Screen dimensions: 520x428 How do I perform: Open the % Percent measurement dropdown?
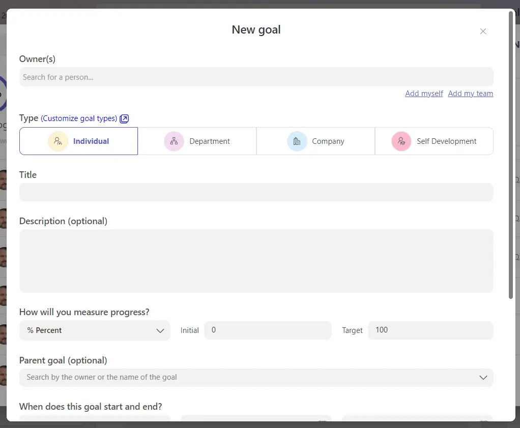pos(95,330)
